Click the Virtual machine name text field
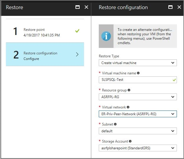The width and height of the screenshot is (184, 159). 136,80
